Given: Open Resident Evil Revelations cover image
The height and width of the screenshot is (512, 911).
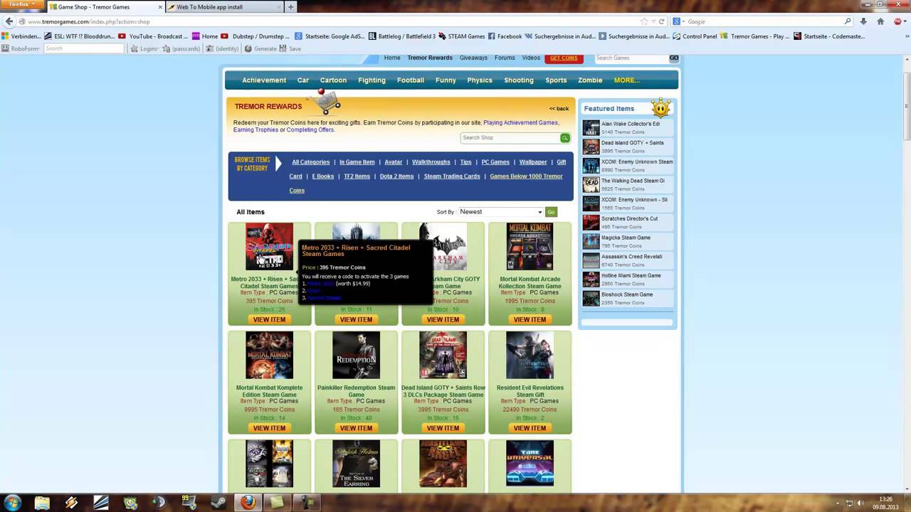Looking at the screenshot, I should coord(530,356).
